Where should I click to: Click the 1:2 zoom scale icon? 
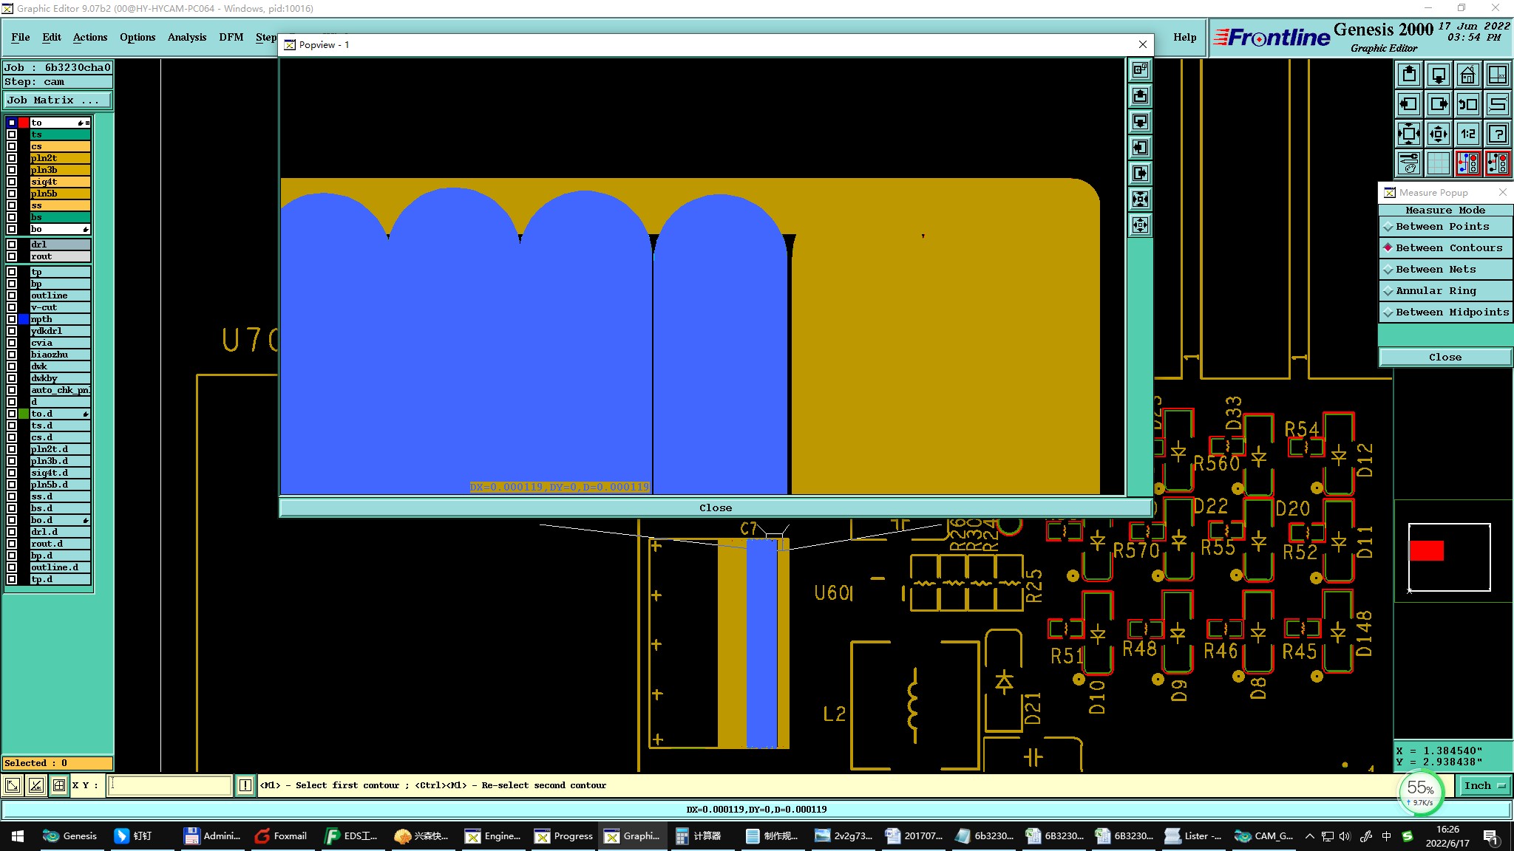click(x=1467, y=134)
